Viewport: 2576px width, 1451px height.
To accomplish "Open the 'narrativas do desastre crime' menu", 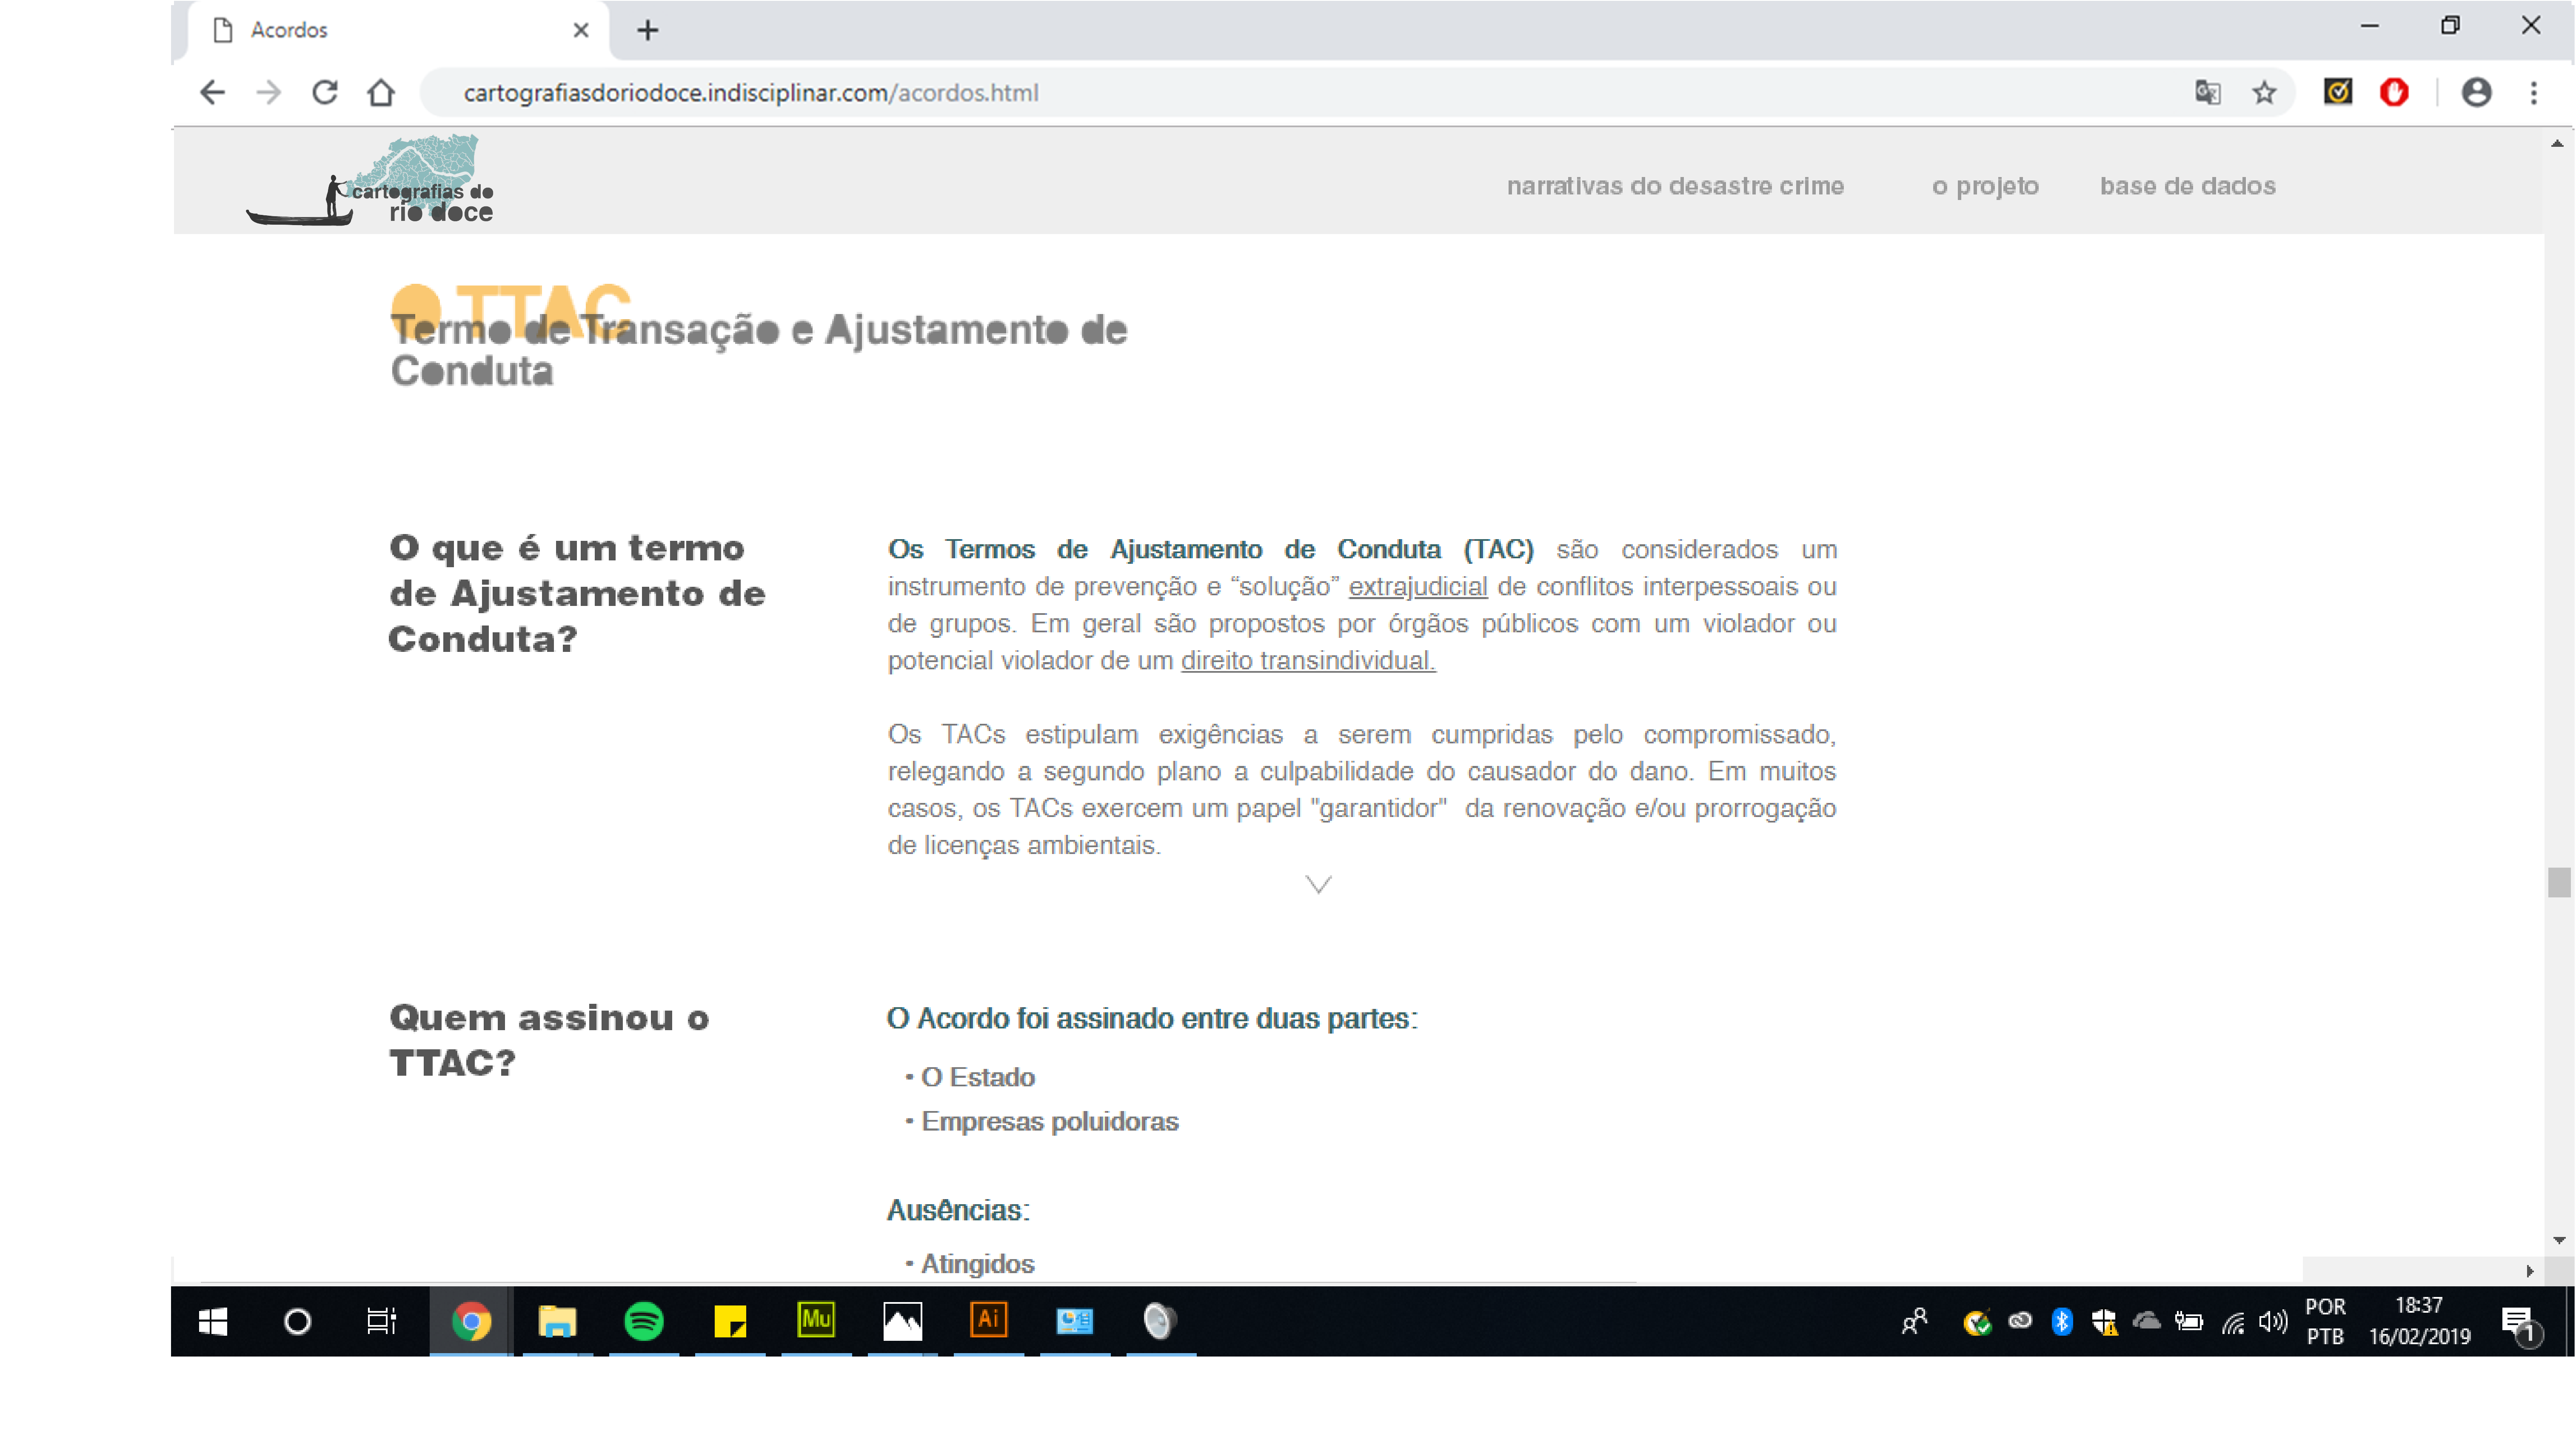I will pos(1675,186).
